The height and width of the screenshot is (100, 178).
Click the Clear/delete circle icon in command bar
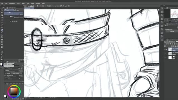tap(43, 6)
